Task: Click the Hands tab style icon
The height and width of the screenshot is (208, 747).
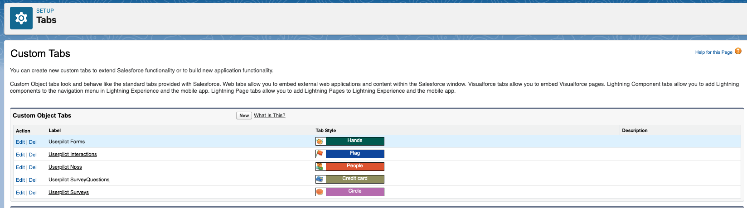Action: (x=320, y=142)
